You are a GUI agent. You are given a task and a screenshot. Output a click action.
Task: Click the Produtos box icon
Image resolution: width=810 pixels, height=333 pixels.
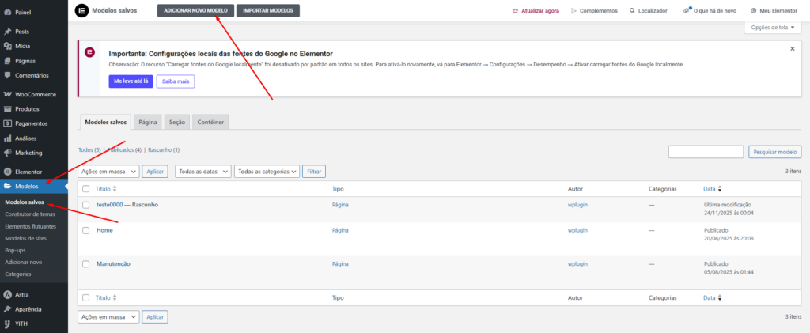tap(7, 109)
